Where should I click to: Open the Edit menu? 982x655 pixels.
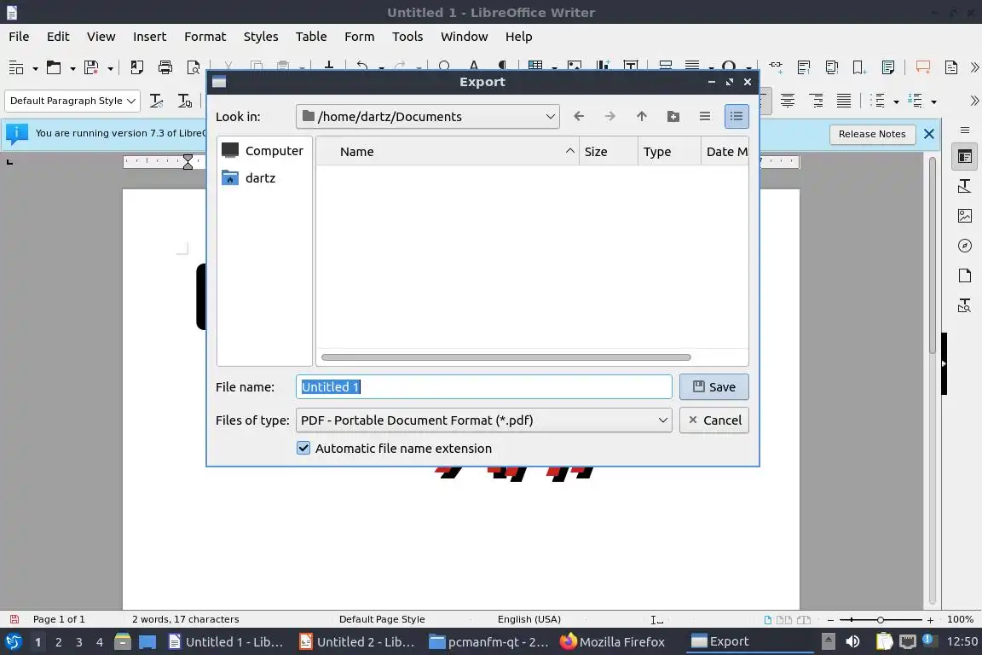pos(58,37)
